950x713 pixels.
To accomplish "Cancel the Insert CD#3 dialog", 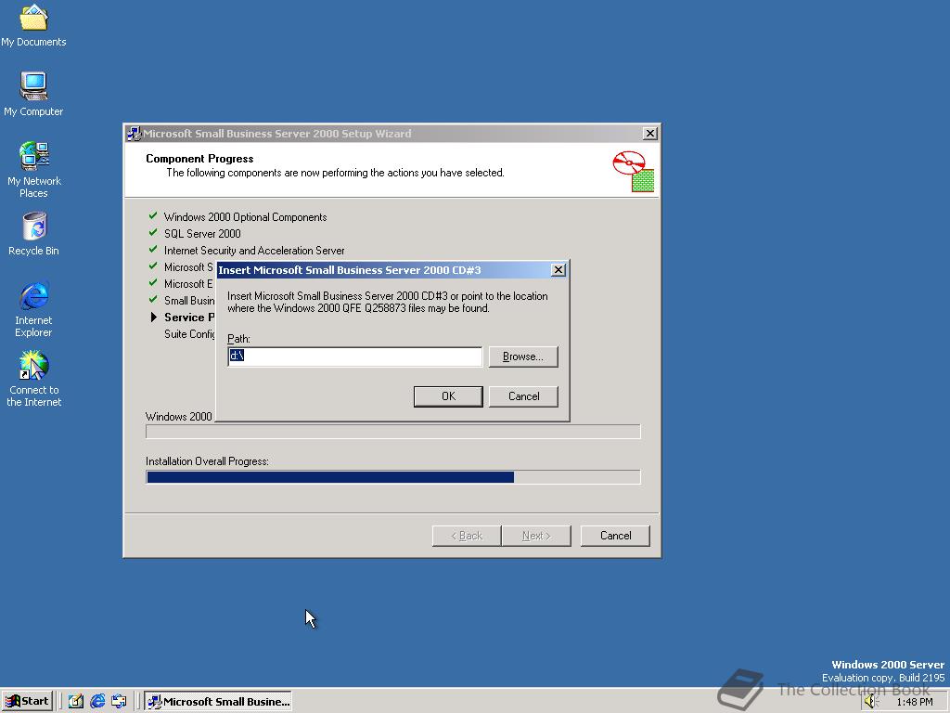I will coord(523,396).
